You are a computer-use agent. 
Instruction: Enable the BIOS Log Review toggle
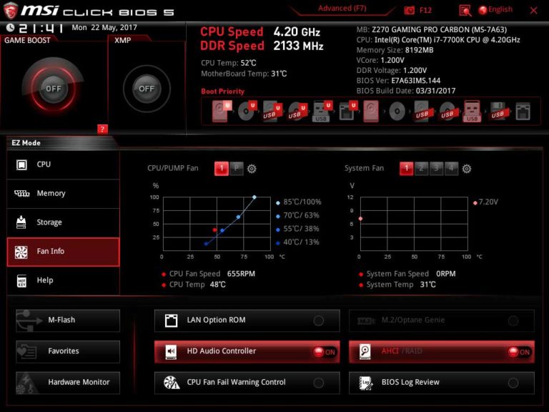513,383
